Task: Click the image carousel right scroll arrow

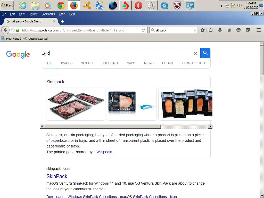Action: coord(210,126)
